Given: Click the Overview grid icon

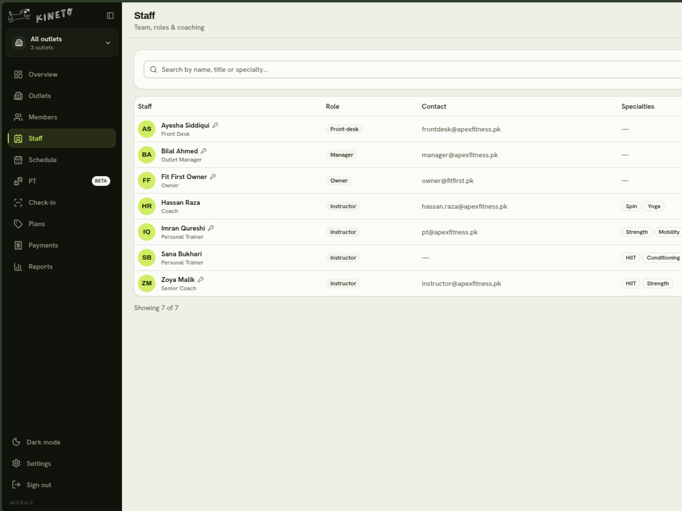Looking at the screenshot, I should click(x=18, y=74).
